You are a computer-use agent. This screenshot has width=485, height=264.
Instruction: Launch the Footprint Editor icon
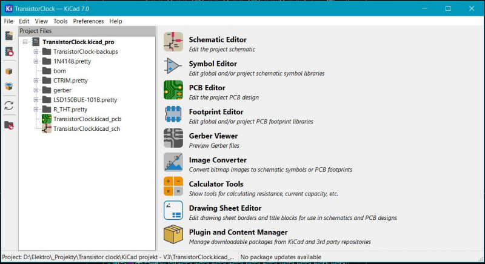tap(173, 114)
